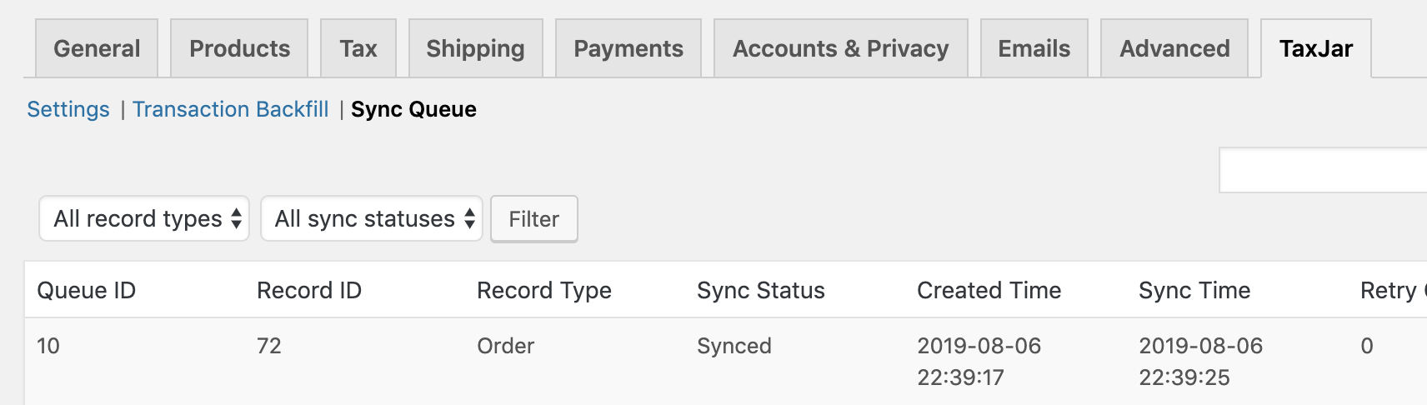Click the Created Time column header
Viewport: 1427px width, 405px height.
[989, 290]
